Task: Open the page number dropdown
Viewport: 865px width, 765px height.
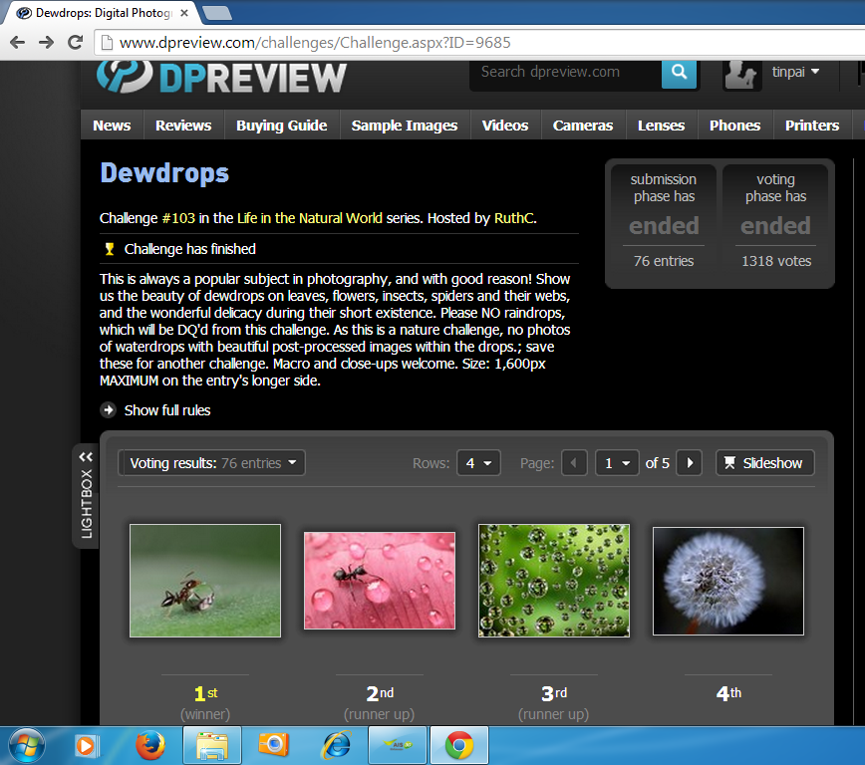Action: pyautogui.click(x=617, y=463)
